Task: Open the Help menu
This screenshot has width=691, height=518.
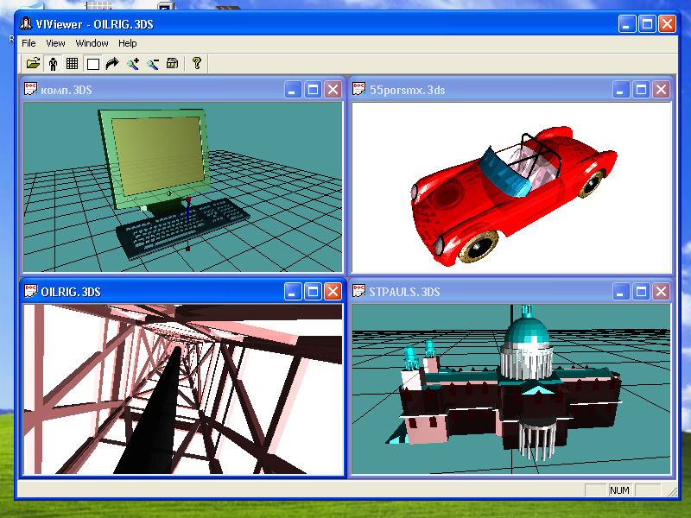Action: pyautogui.click(x=127, y=42)
